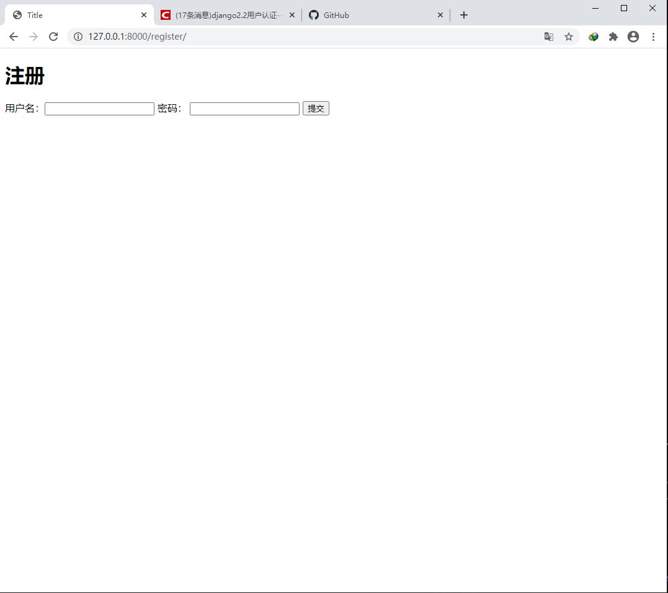Submit the form with 提交 button
This screenshot has width=668, height=593.
click(316, 109)
